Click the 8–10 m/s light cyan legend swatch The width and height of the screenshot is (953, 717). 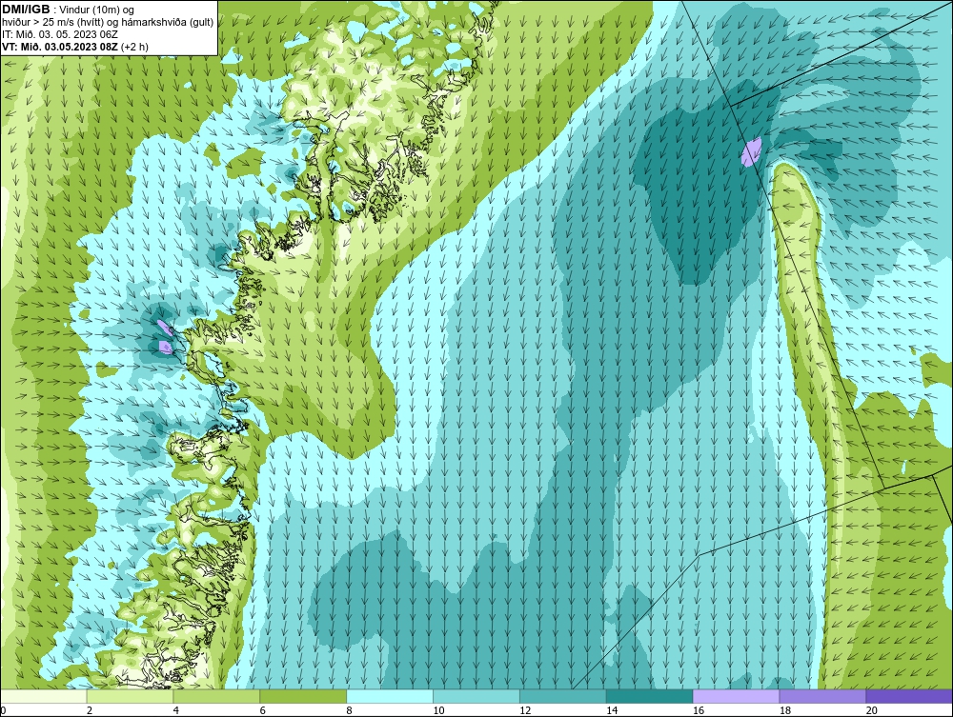coord(390,696)
